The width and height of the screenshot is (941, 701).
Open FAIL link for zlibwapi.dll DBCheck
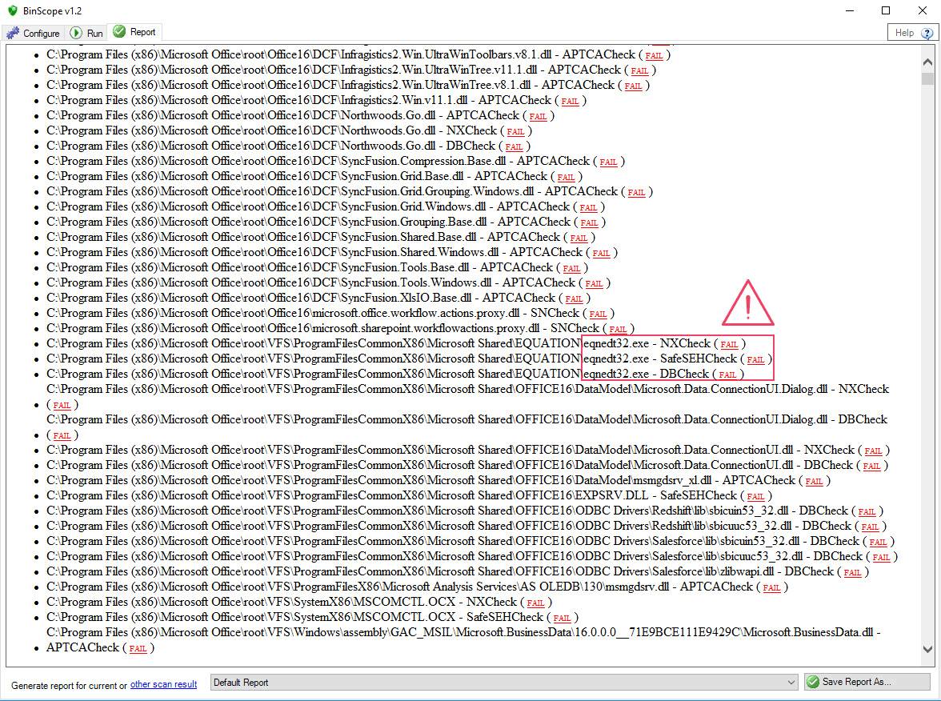click(852, 573)
